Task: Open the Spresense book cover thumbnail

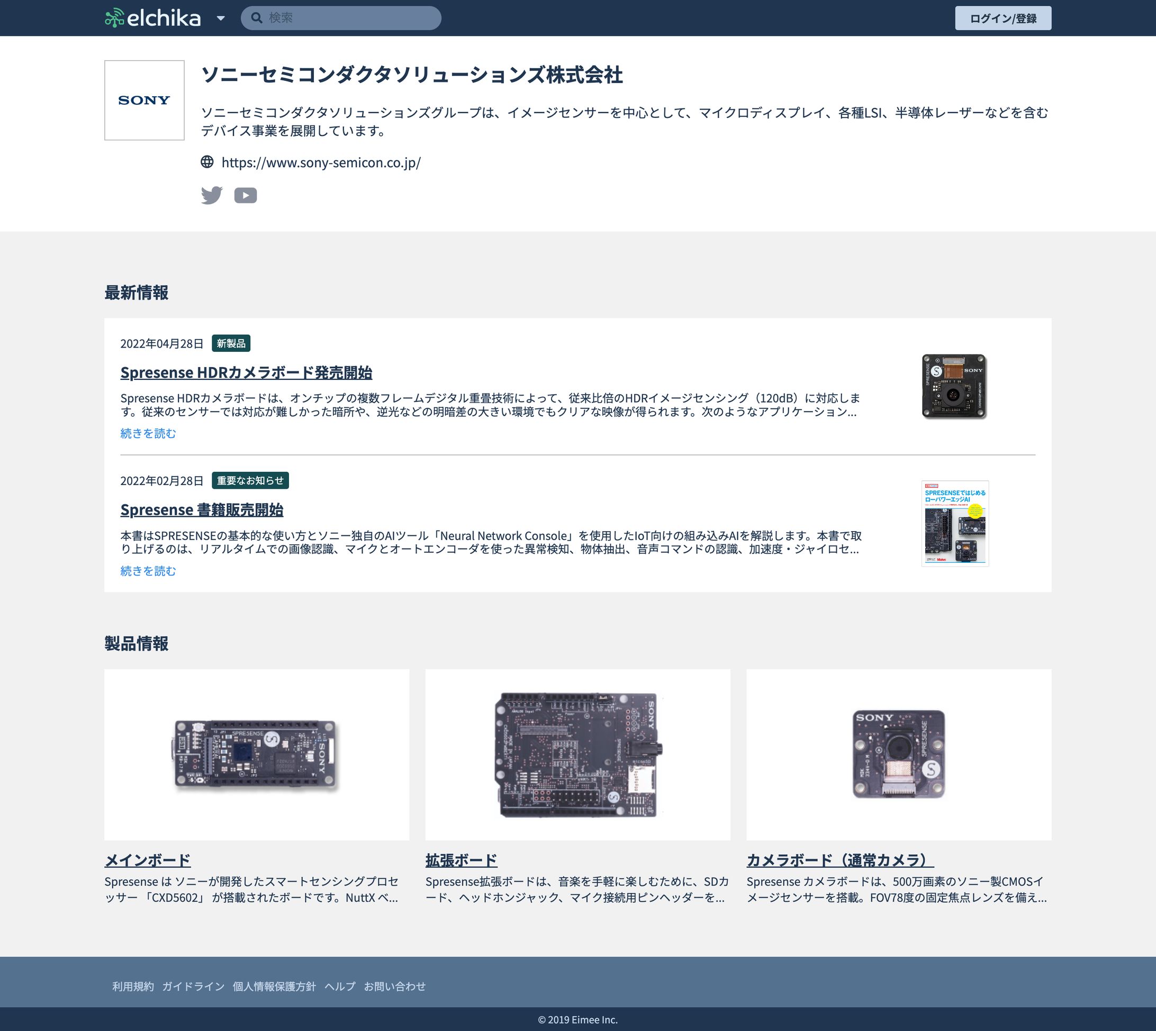Action: 955,523
